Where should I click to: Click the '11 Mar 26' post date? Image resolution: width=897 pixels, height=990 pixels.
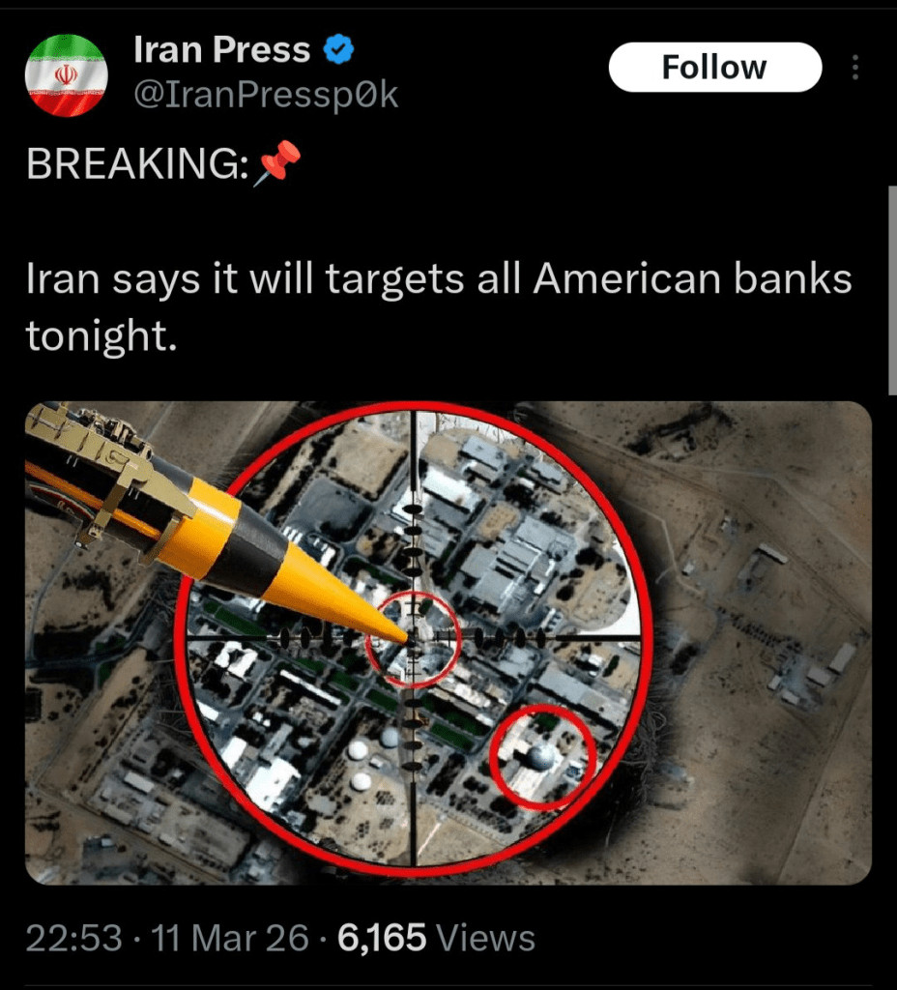click(x=230, y=938)
